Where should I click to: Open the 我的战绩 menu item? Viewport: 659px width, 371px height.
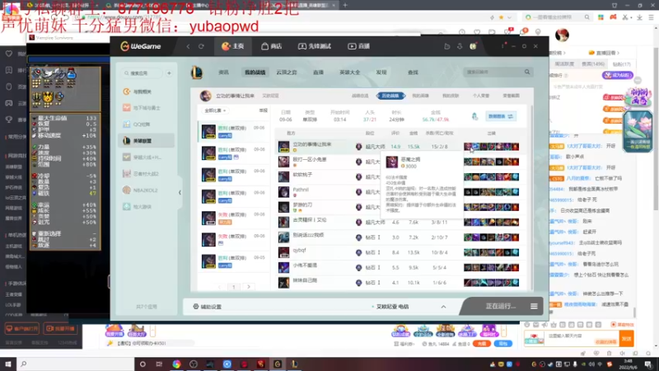point(255,73)
